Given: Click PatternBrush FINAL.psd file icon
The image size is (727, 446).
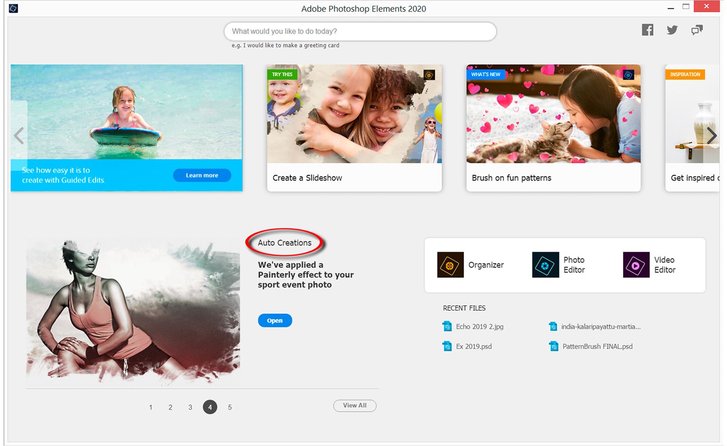Looking at the screenshot, I should pos(553,346).
